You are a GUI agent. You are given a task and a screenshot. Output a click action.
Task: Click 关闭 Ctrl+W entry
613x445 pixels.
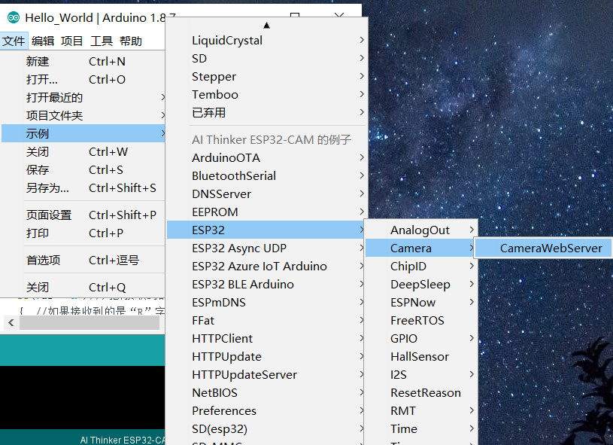coord(83,151)
